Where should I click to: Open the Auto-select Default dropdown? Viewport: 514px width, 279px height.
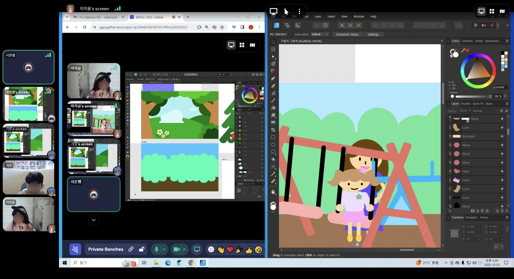point(320,34)
